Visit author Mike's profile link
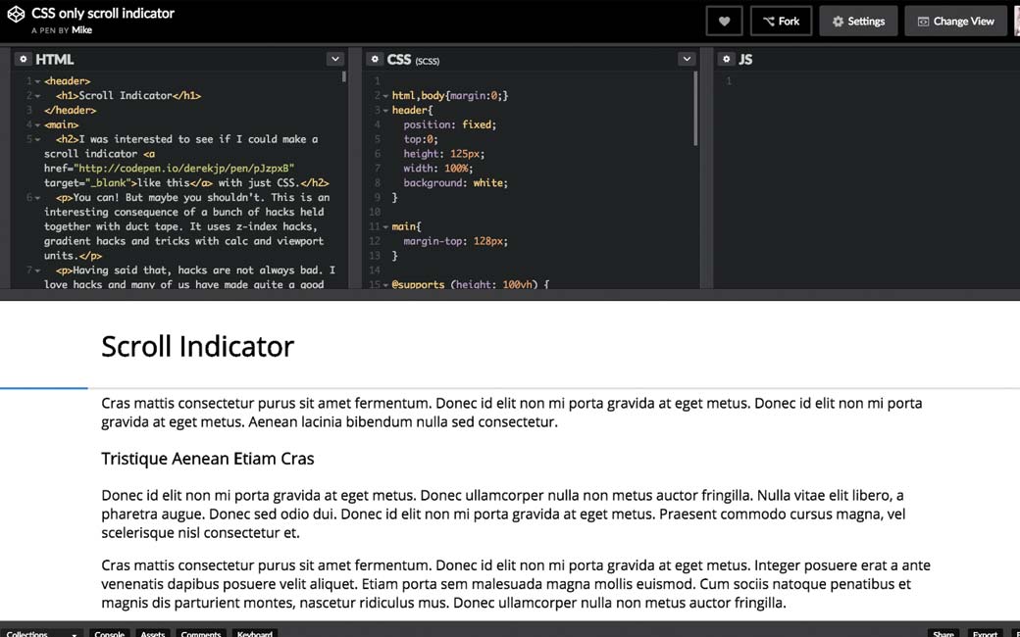Image resolution: width=1020 pixels, height=637 pixels. (x=81, y=30)
